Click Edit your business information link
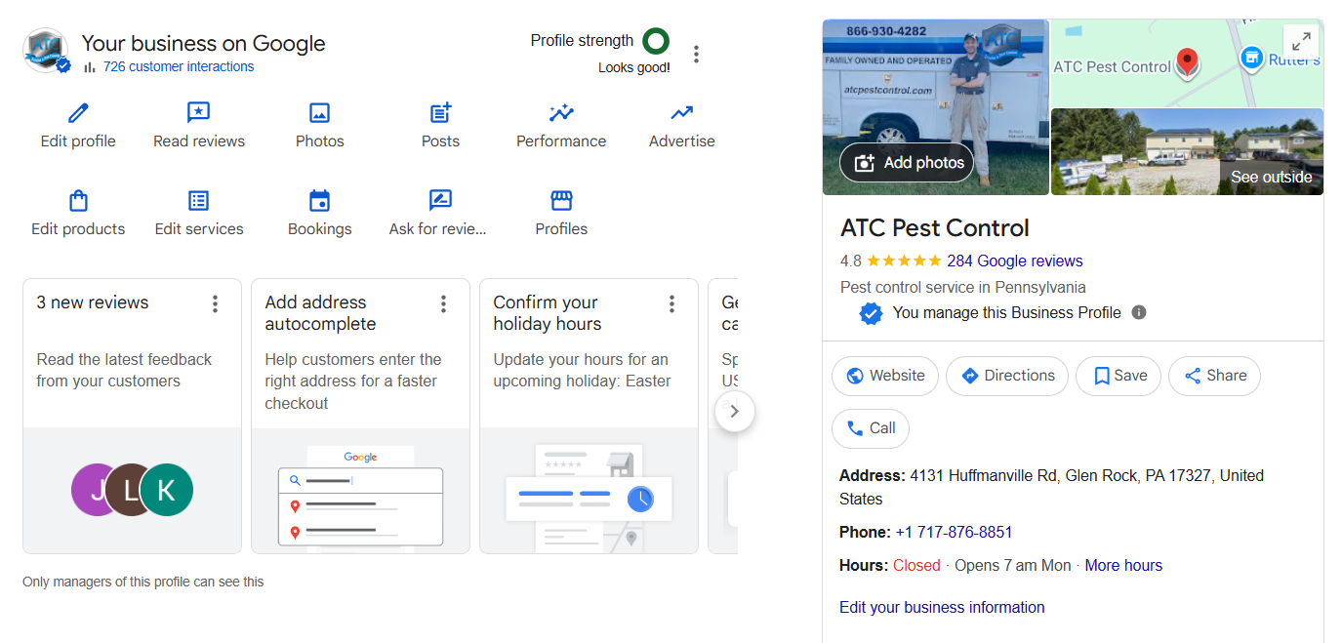 [x=942, y=607]
